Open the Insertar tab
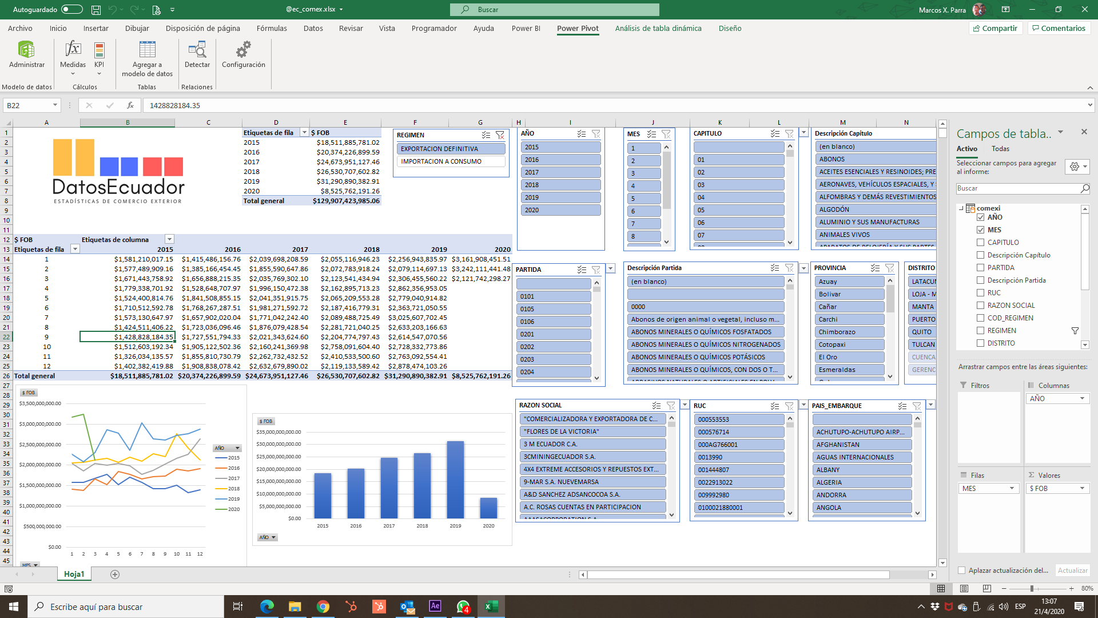Image resolution: width=1098 pixels, height=618 pixels. click(96, 29)
